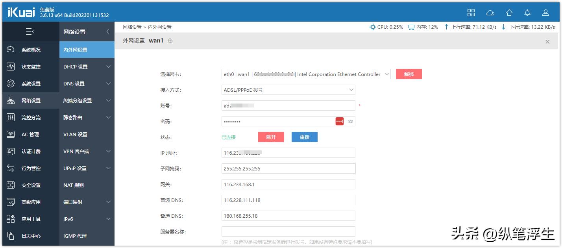
Task: Click inside the 服务器名称 input field
Action: pos(288,231)
